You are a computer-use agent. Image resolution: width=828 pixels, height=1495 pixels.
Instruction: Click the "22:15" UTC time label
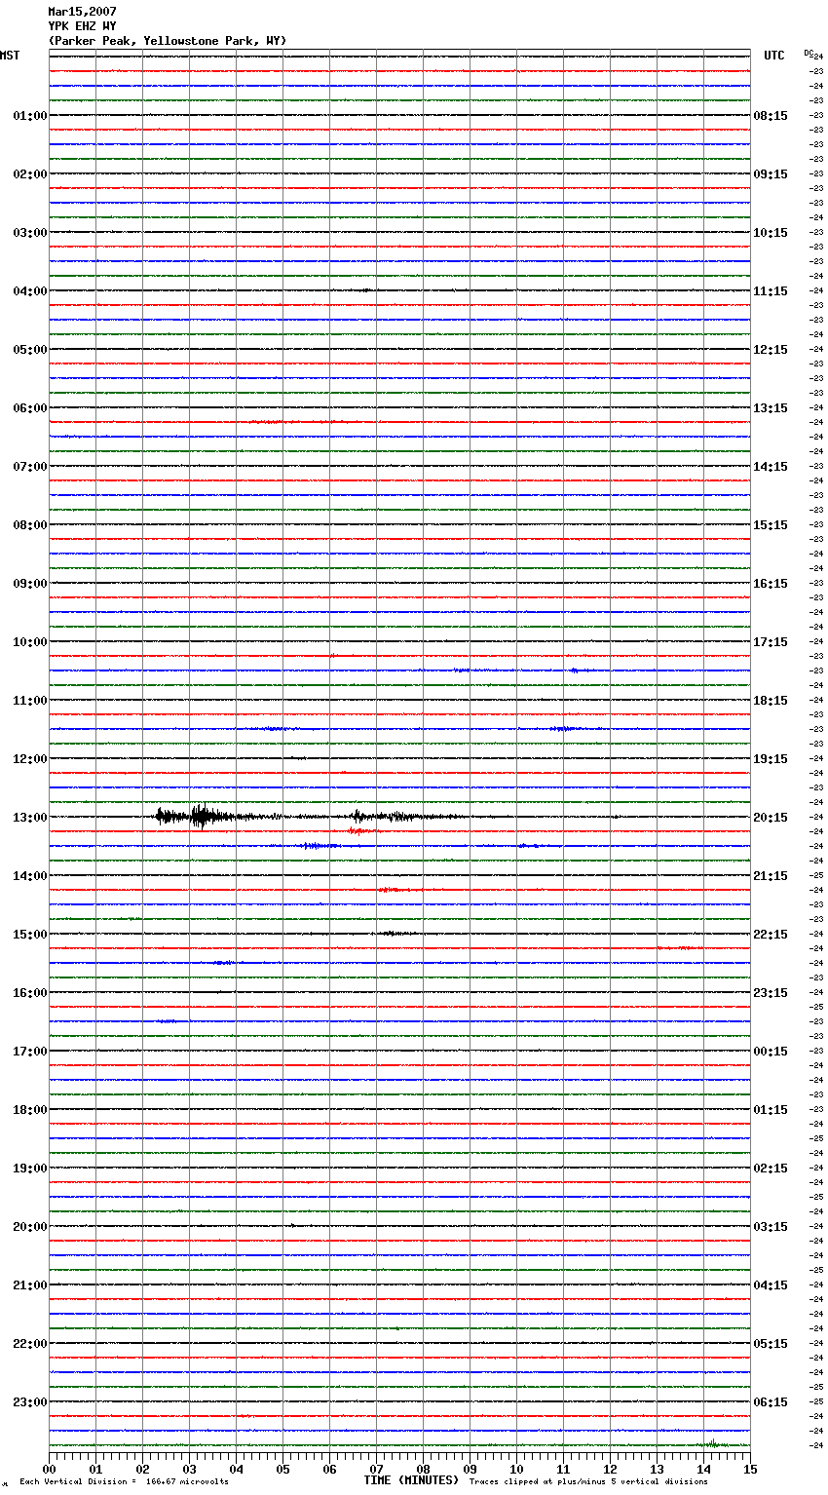click(771, 935)
